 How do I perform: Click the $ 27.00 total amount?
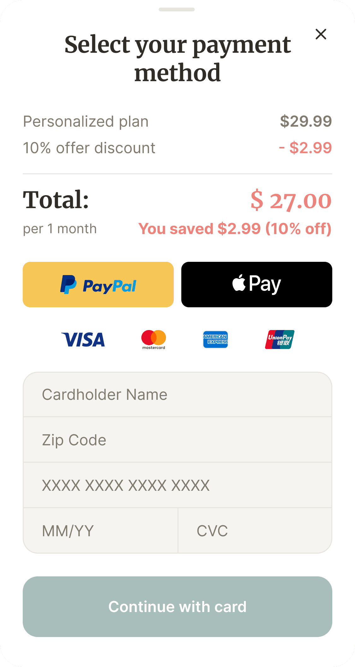pos(291,200)
